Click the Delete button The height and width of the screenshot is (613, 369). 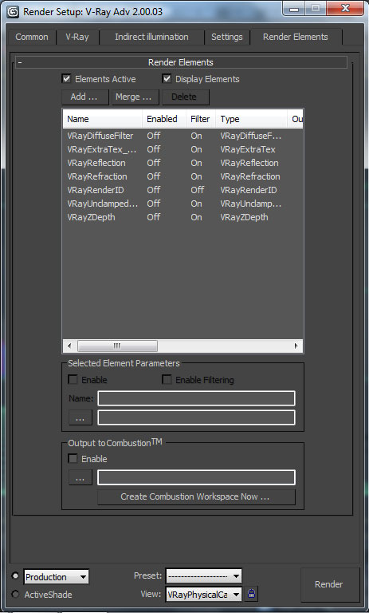(186, 97)
